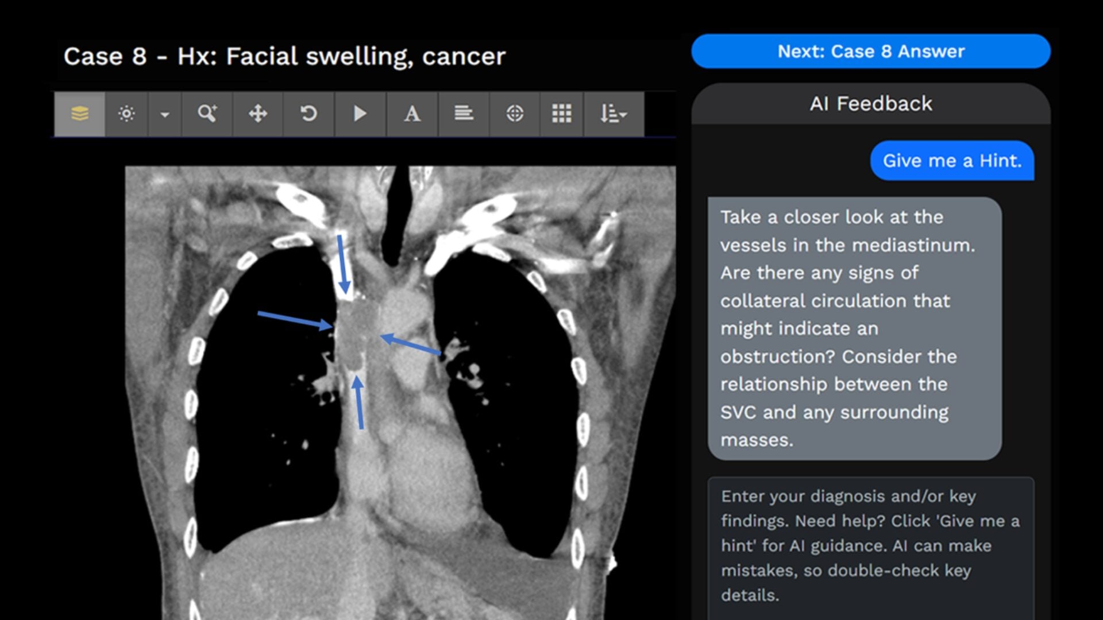Click the AI hint message about mediastinum vessels
This screenshot has width=1103, height=620.
[855, 328]
